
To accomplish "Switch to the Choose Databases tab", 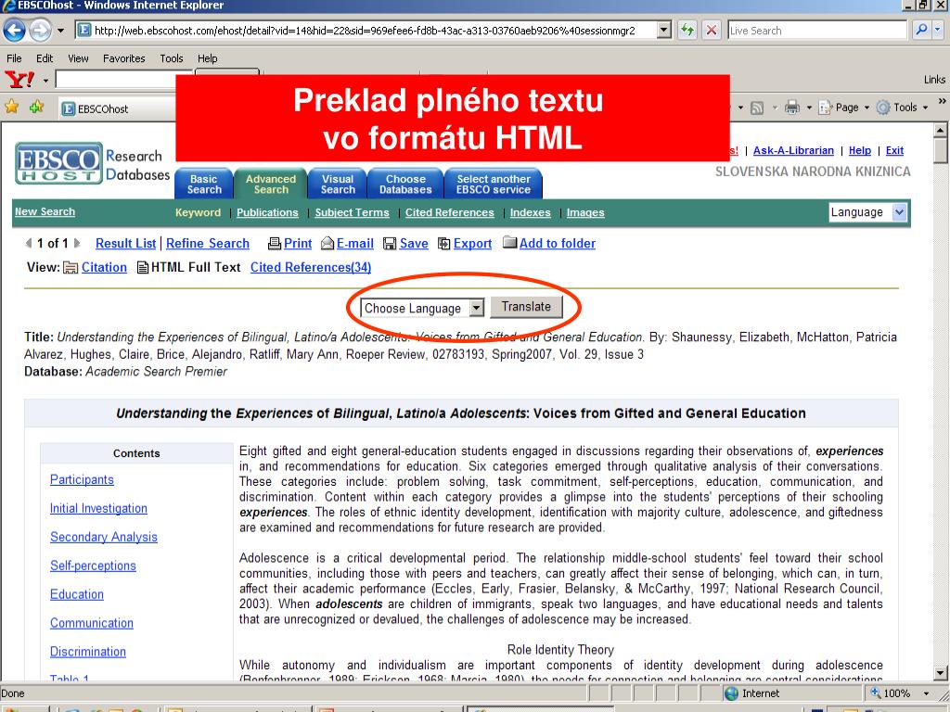I will (405, 184).
